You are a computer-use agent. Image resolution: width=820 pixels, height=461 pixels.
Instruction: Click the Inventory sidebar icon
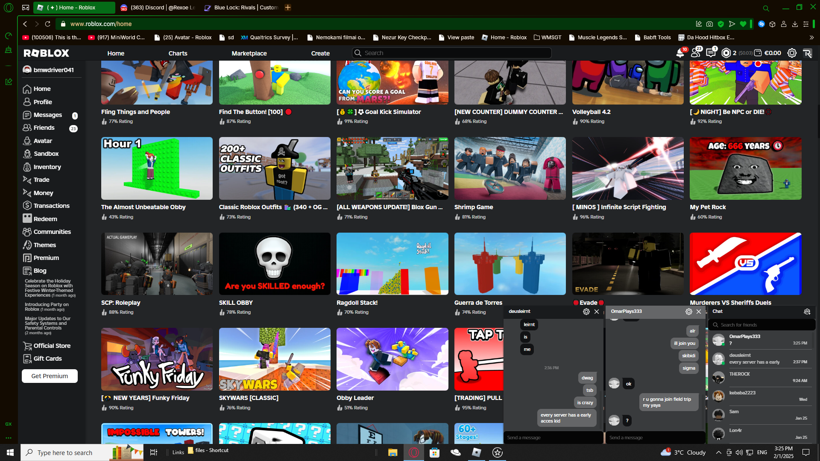pyautogui.click(x=27, y=167)
